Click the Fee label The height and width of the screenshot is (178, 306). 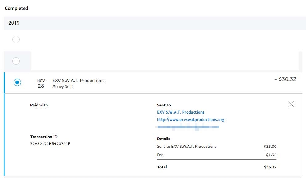pos(160,155)
